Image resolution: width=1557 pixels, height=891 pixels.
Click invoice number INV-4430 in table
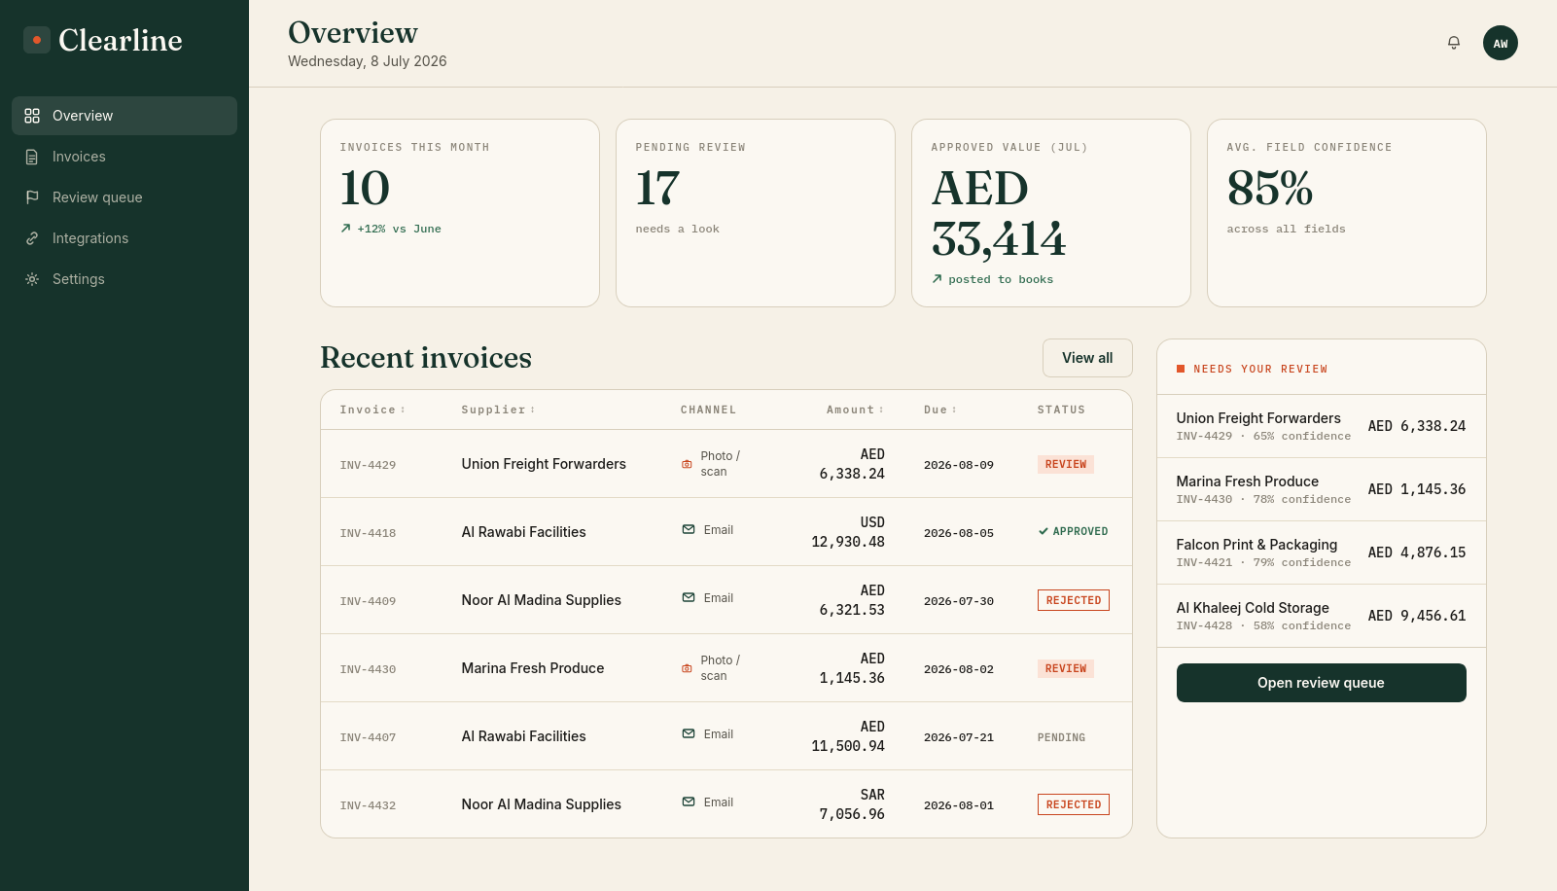[368, 669]
